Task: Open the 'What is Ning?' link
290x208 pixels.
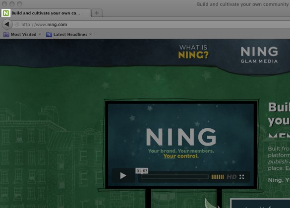Action: (x=193, y=52)
